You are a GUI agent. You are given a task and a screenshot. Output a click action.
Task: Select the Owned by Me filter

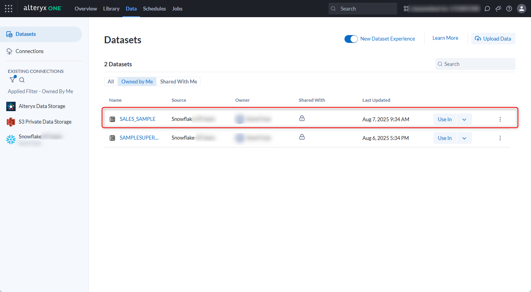tap(137, 81)
